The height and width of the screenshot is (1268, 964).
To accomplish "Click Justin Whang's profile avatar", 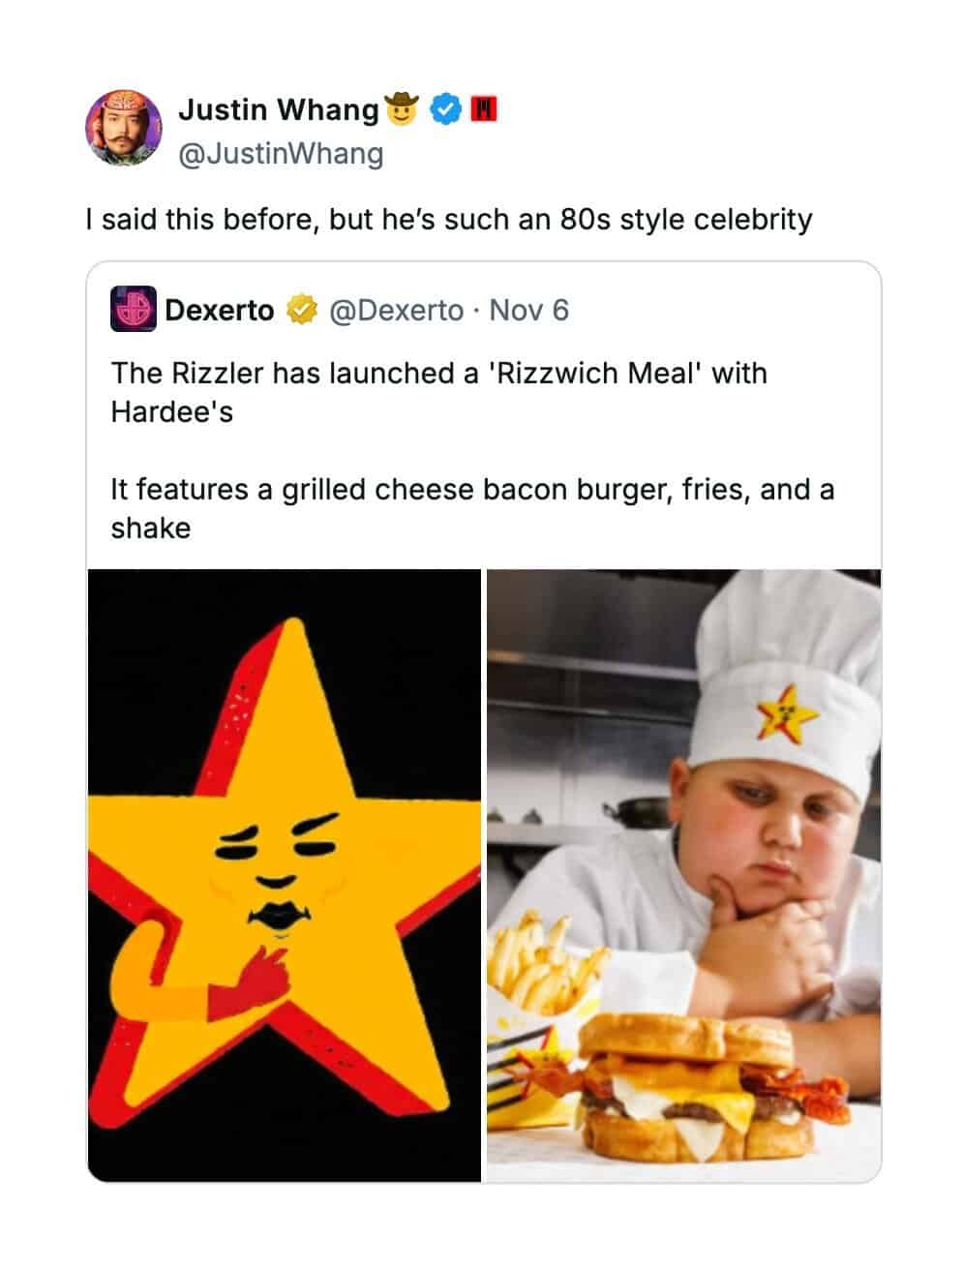I will (124, 129).
